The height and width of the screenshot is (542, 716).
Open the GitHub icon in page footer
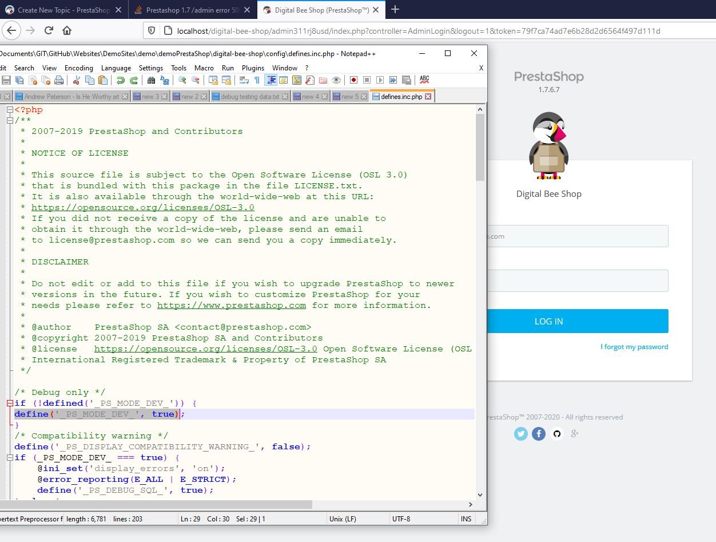(557, 434)
